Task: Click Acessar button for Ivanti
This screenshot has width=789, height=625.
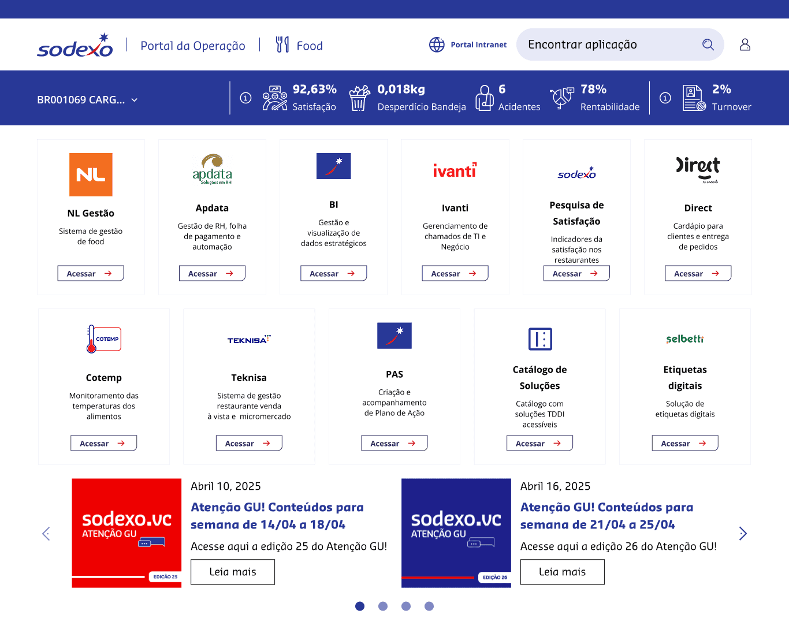Action: 455,273
